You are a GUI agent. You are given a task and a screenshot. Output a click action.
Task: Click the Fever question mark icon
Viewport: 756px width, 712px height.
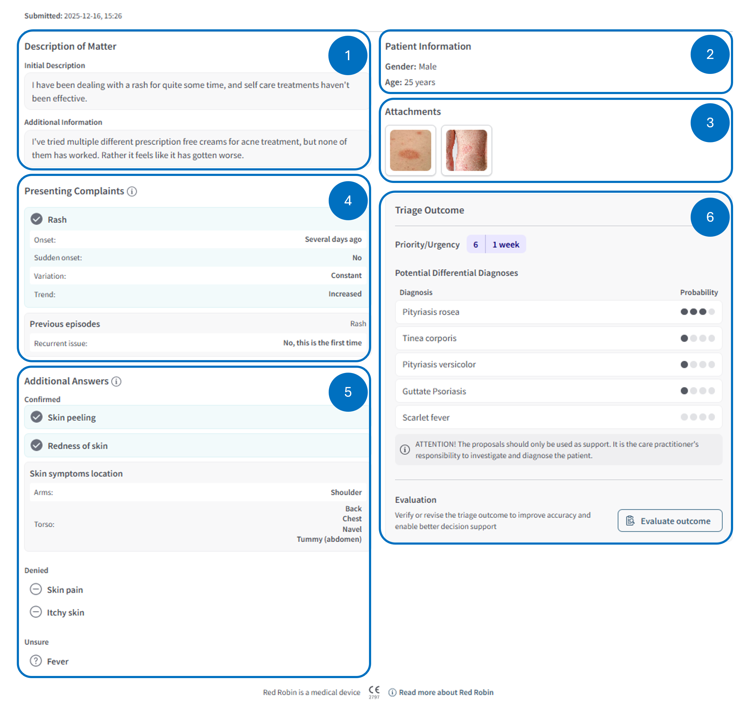pyautogui.click(x=36, y=661)
